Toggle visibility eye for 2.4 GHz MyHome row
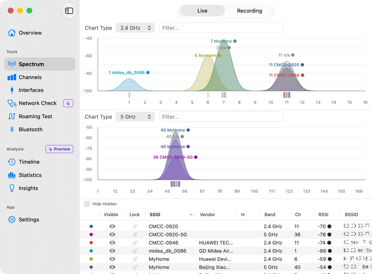Image resolution: width=372 pixels, height=274 pixels. pos(112,259)
